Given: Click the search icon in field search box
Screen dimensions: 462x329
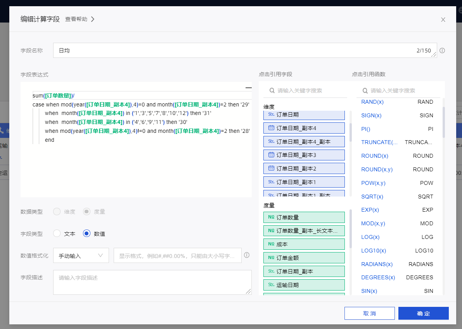Looking at the screenshot, I should (x=272, y=91).
